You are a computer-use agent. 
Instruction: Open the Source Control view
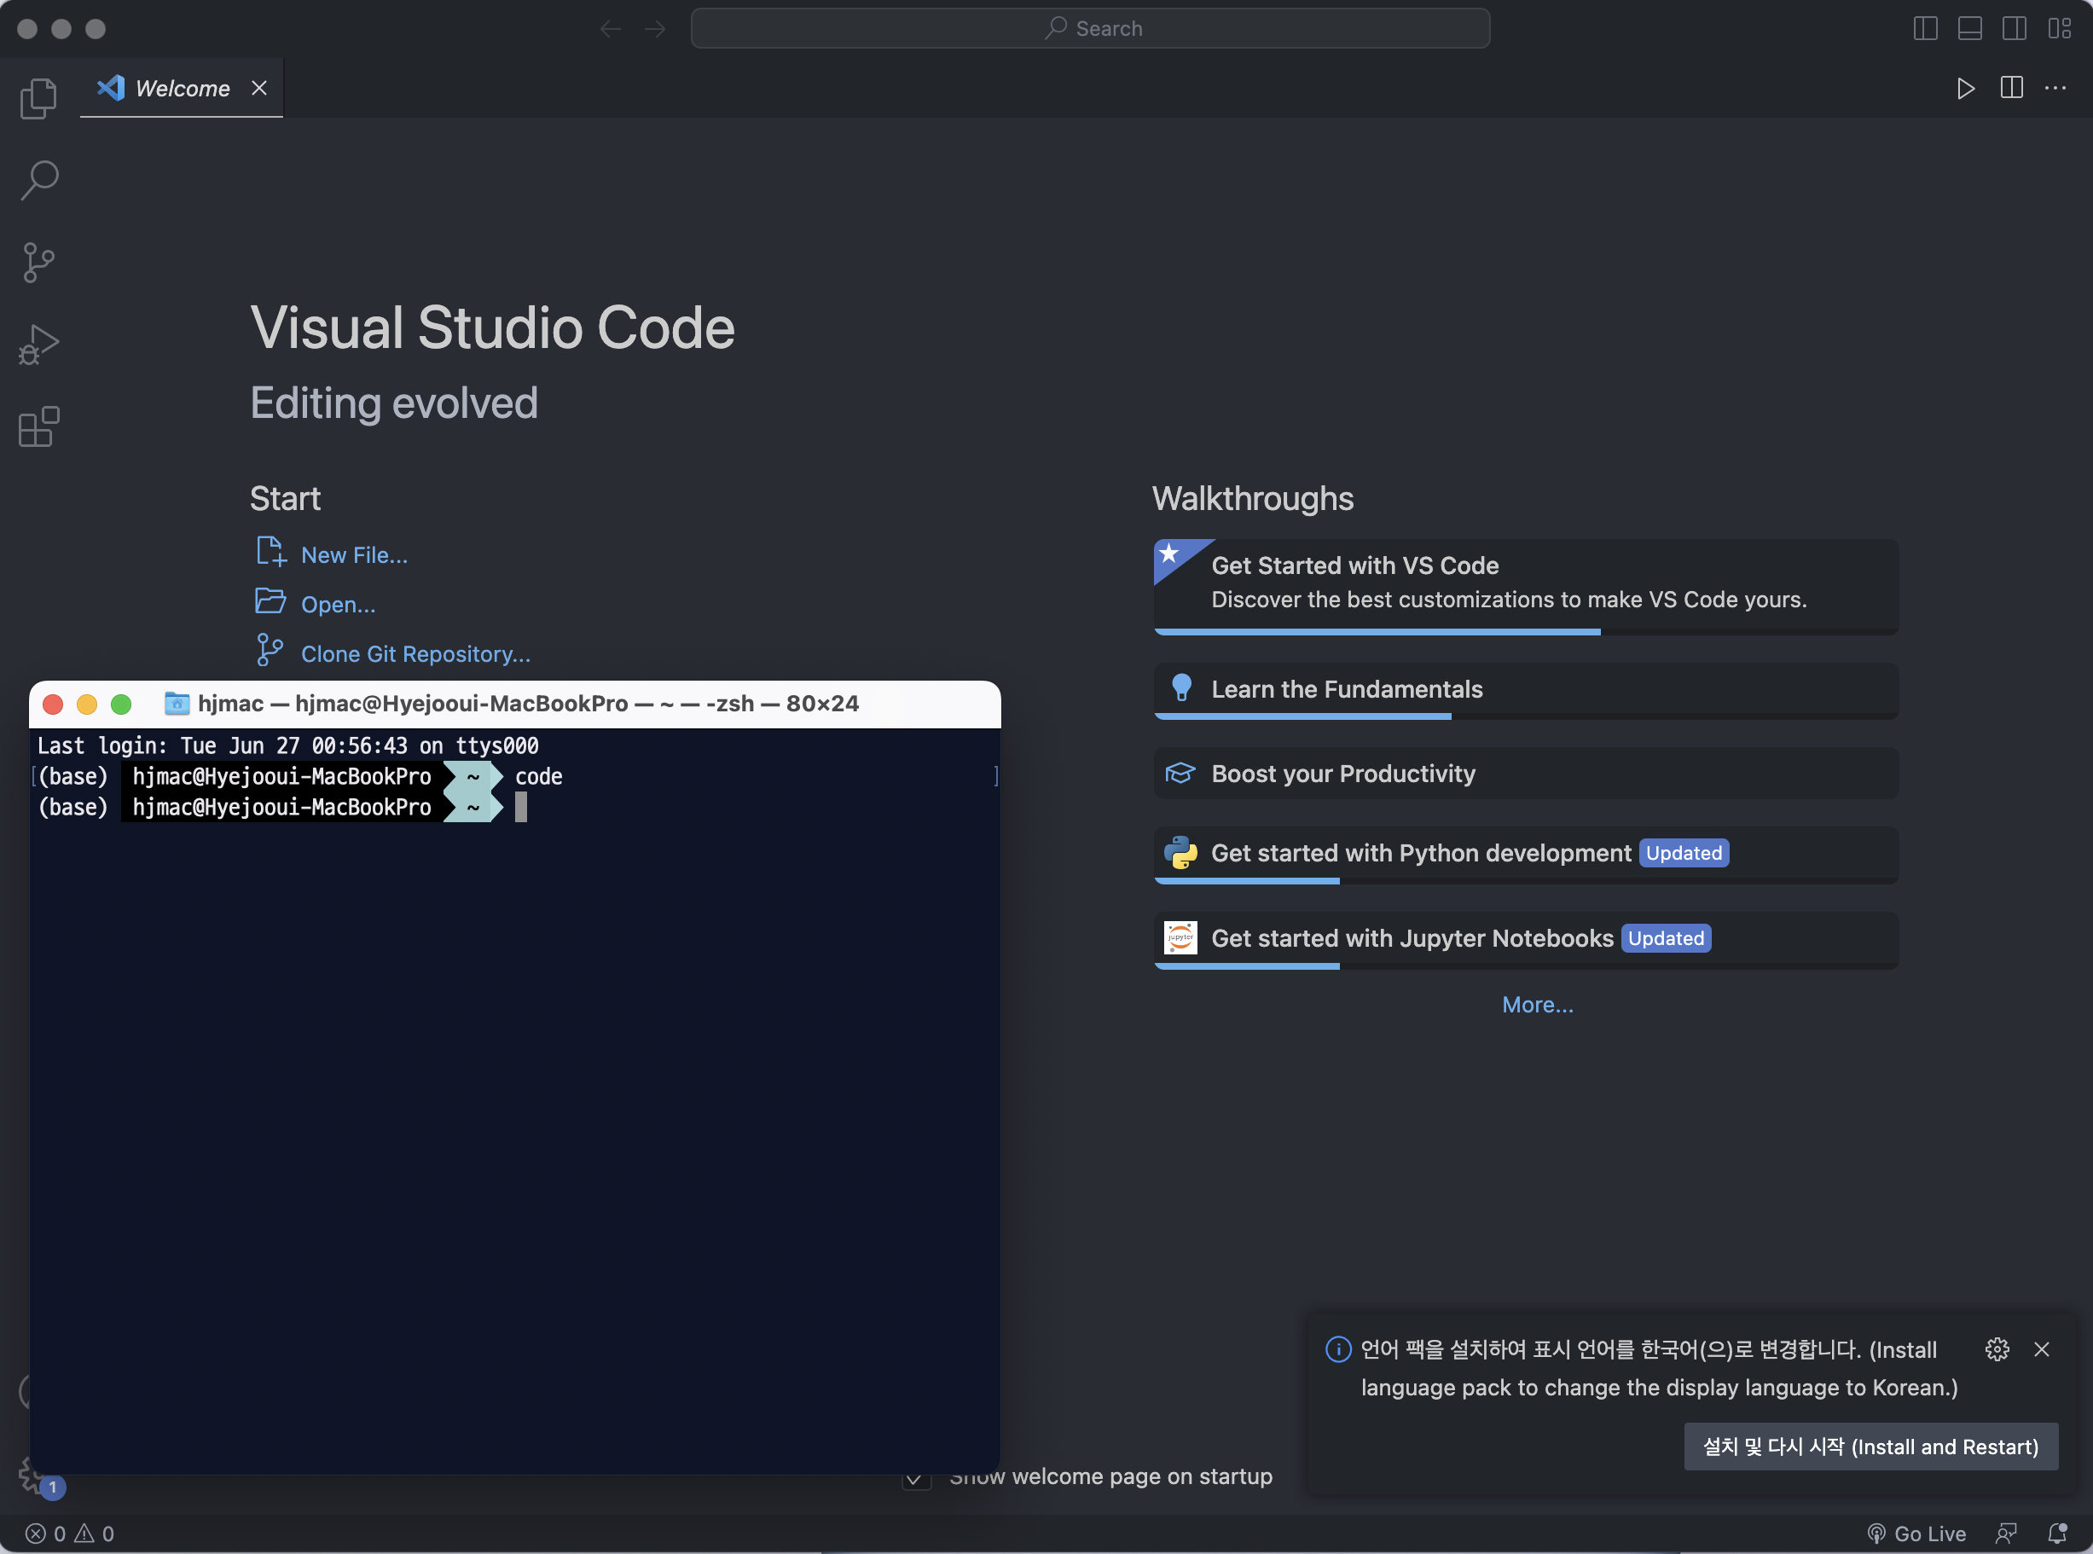(x=38, y=263)
